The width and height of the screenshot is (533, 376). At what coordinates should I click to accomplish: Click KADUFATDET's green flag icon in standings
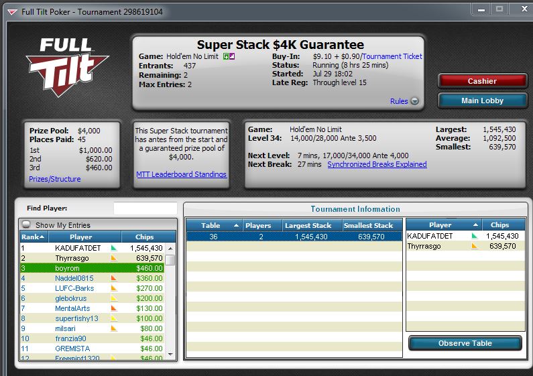click(114, 248)
